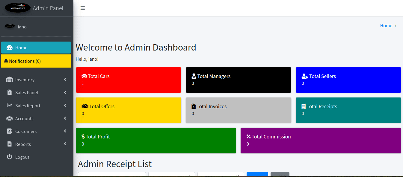Click the Customers address book icon
Viewport: 403px width, 177px height.
pyautogui.click(x=10, y=131)
